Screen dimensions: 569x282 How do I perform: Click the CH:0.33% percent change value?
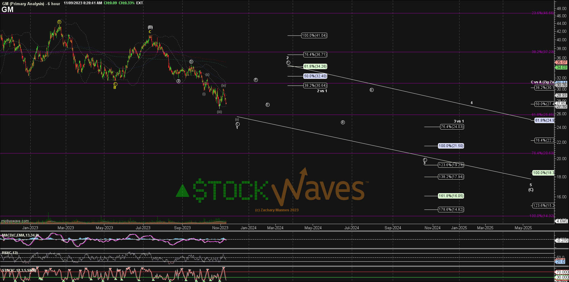click(127, 3)
